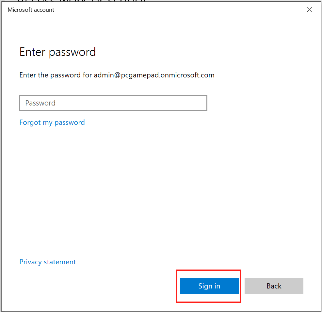
Task: Click the word 'password' in the heading
Action: (x=72, y=52)
